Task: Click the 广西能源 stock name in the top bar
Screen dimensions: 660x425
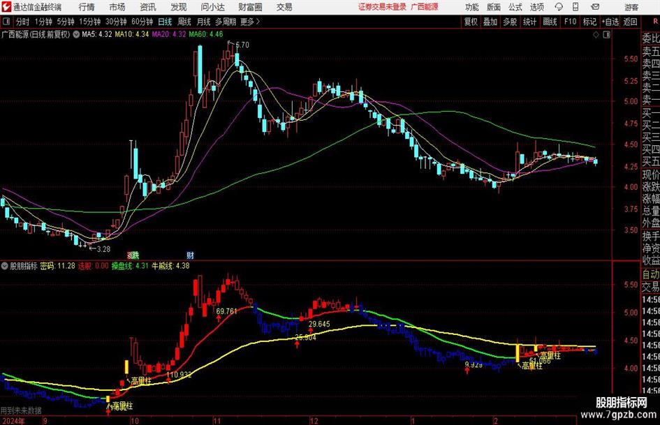Action: coord(425,7)
